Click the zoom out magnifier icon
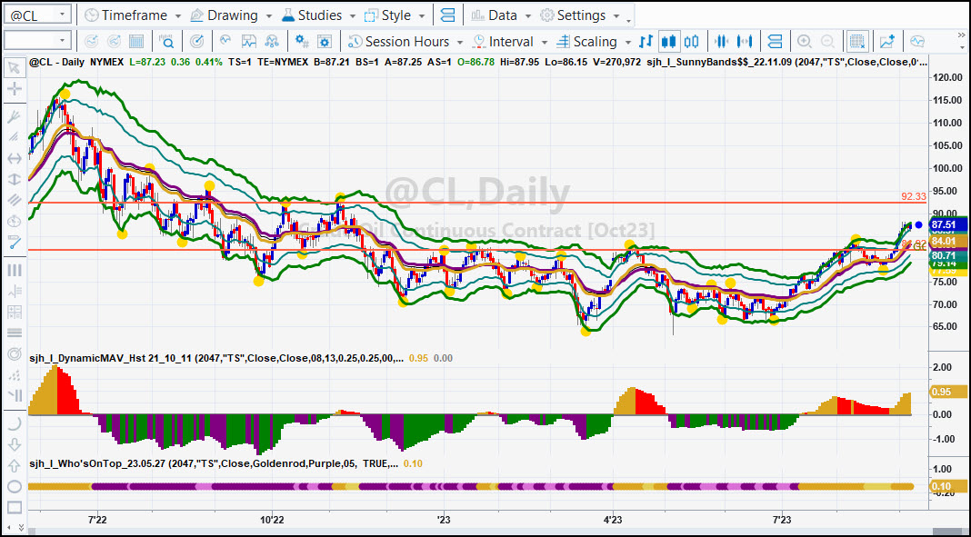 [827, 42]
